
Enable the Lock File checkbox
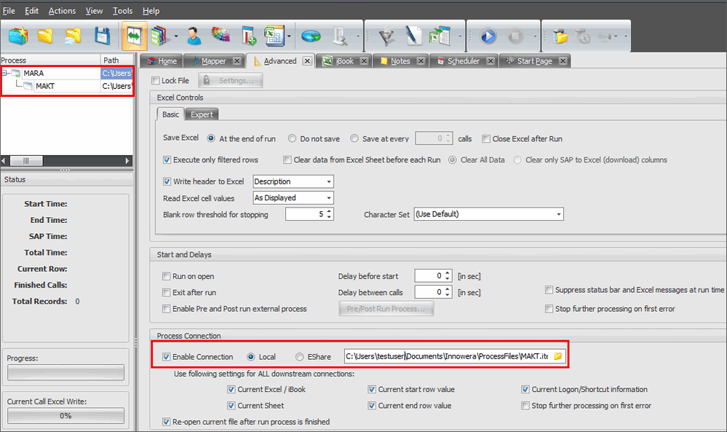pos(155,81)
